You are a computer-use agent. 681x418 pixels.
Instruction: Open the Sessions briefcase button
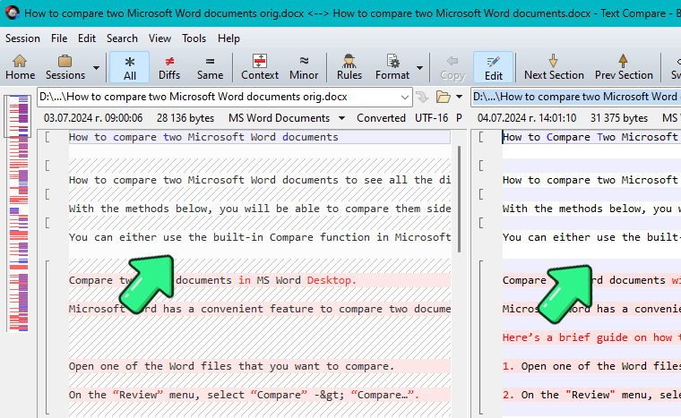coord(65,67)
